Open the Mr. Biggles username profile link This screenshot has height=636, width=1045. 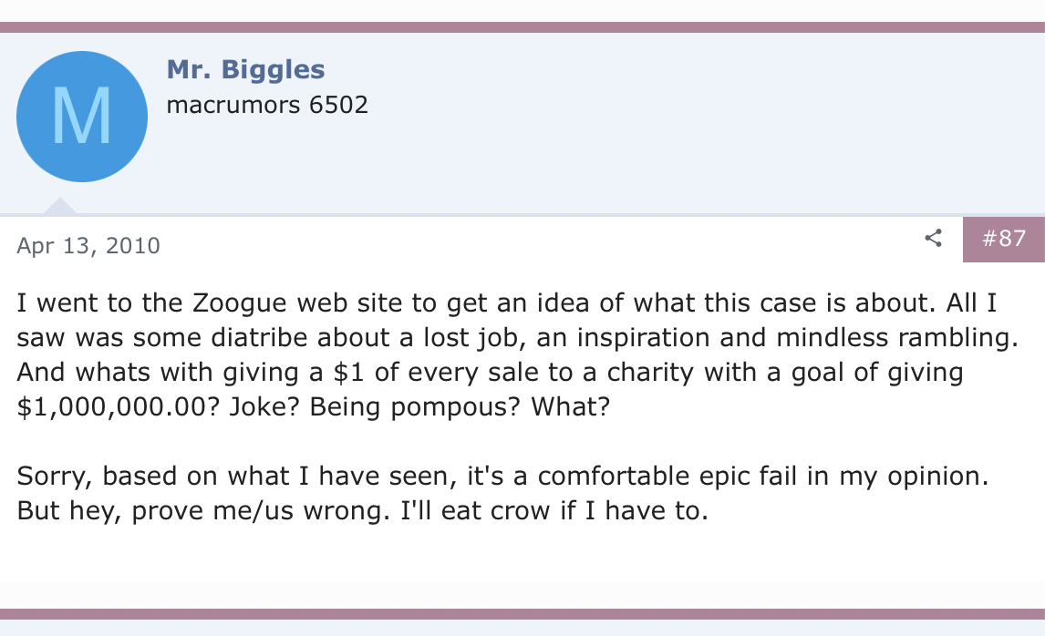click(245, 69)
